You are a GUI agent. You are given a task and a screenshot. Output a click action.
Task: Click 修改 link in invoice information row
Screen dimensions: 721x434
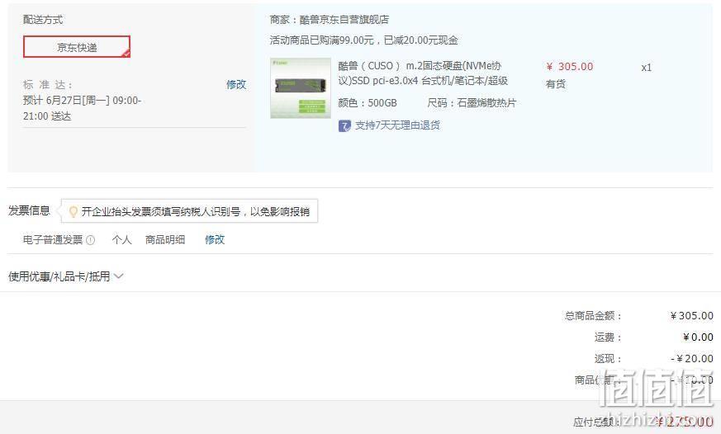tap(215, 239)
